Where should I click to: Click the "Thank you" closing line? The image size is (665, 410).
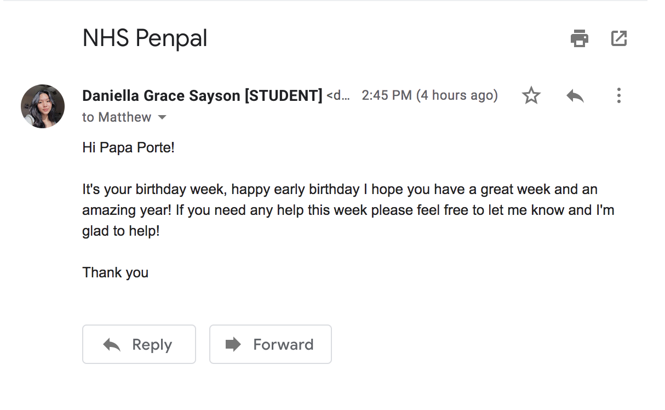pyautogui.click(x=115, y=272)
